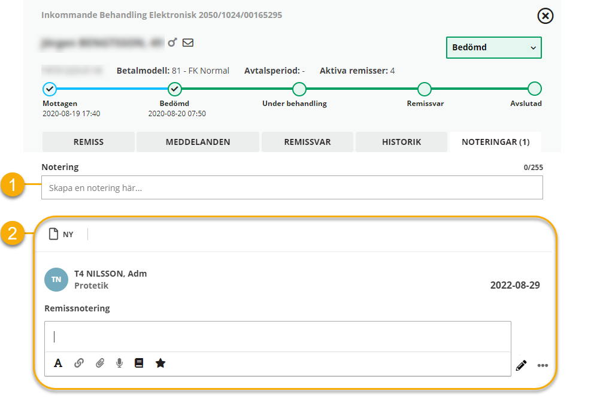
Task: Click the Under behandling progress step
Action: pyautogui.click(x=299, y=89)
